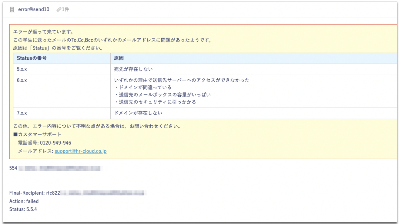Click the building icon beside error@send10

tap(12, 10)
